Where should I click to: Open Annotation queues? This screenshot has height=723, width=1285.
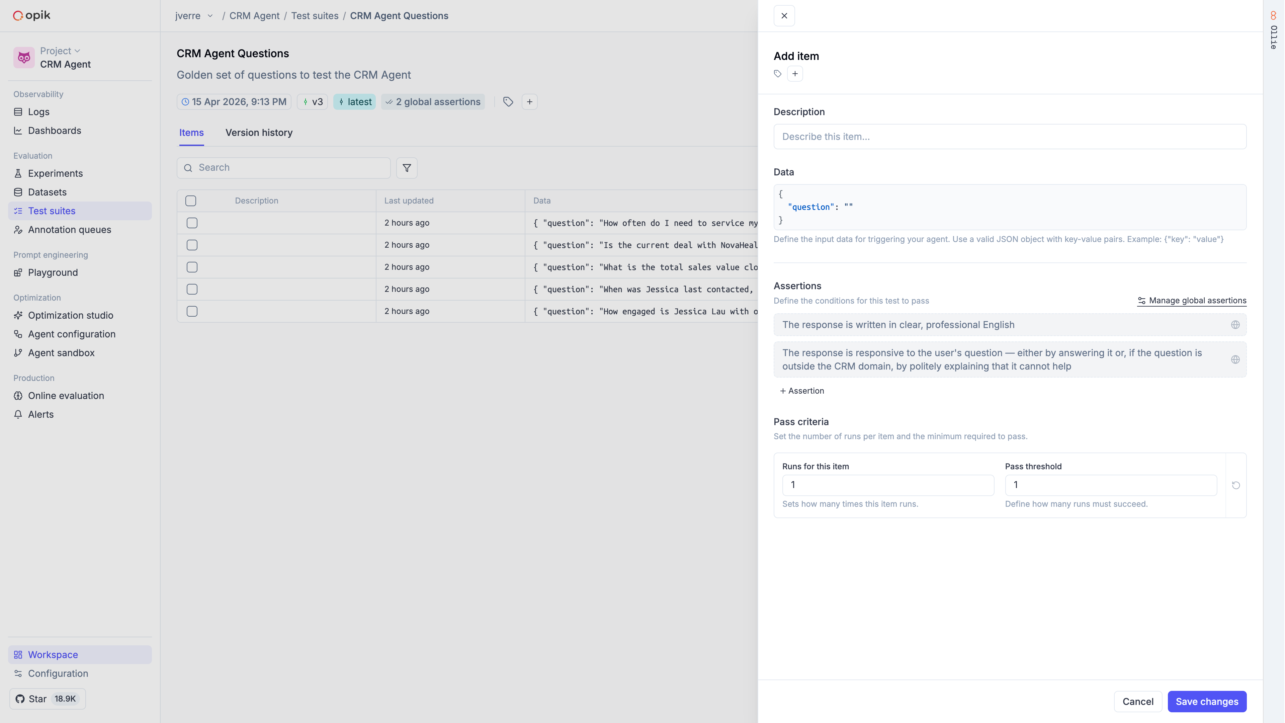(69, 230)
